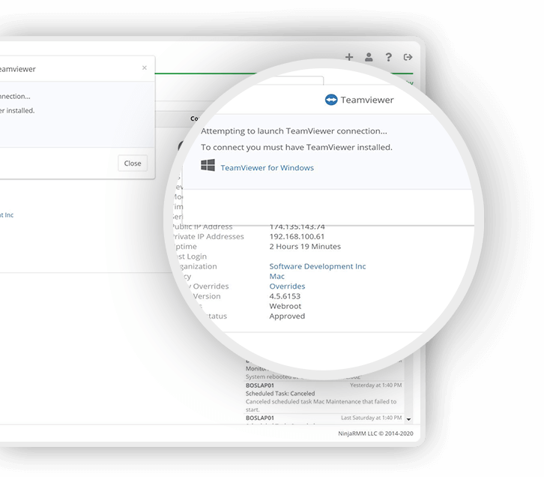Image resolution: width=544 pixels, height=477 pixels.
Task: Open TeamViewer for Windows download link
Action: (x=268, y=168)
